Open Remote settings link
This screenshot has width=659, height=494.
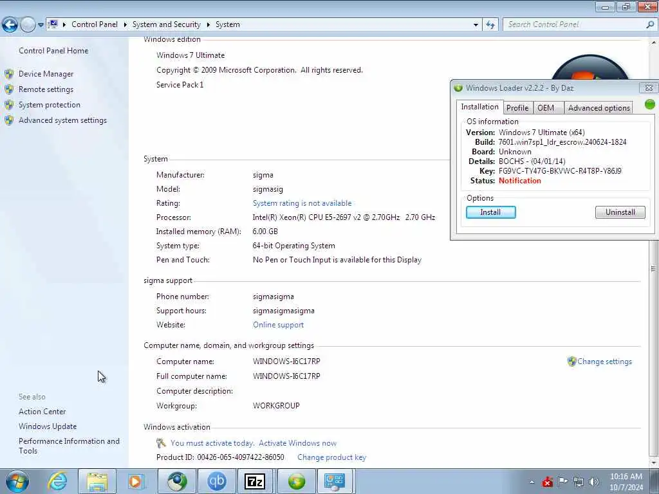tap(46, 89)
